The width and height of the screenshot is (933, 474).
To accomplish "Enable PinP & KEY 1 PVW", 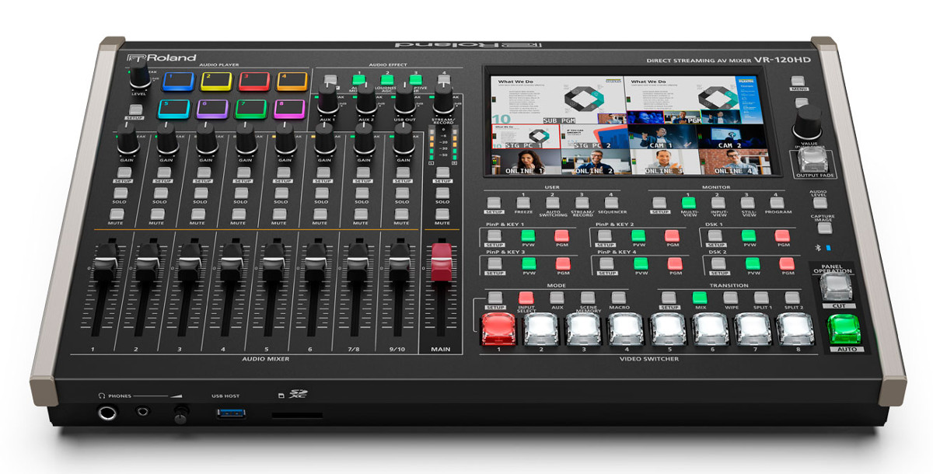I will [529, 235].
